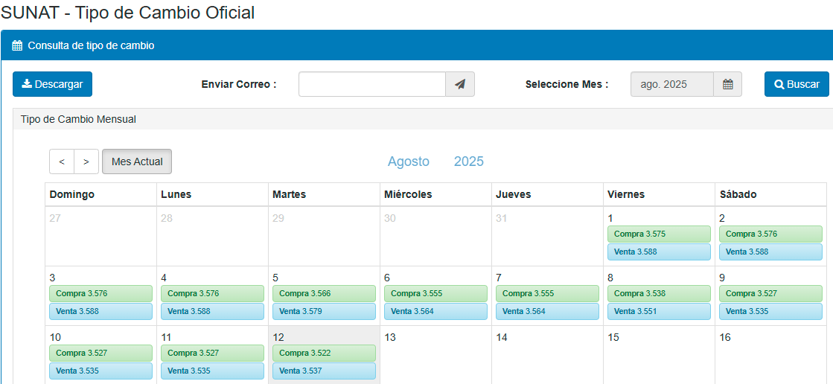Select Venta 3.579 on day 5
The height and width of the screenshot is (384, 833).
click(324, 311)
